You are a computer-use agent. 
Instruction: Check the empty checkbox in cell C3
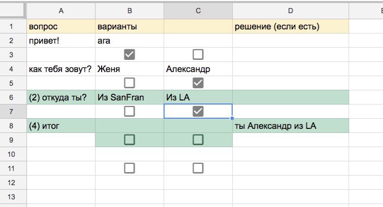tap(198, 54)
